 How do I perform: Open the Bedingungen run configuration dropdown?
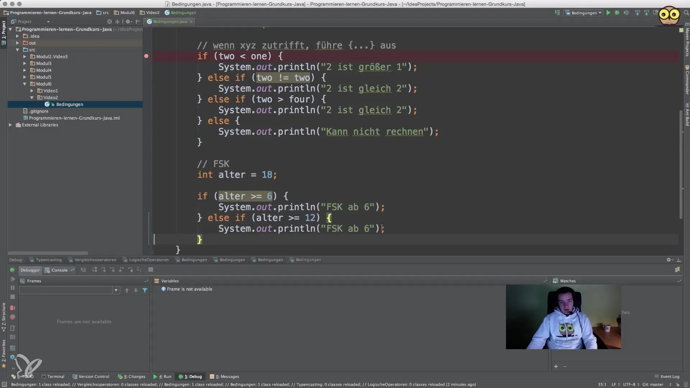click(584, 13)
